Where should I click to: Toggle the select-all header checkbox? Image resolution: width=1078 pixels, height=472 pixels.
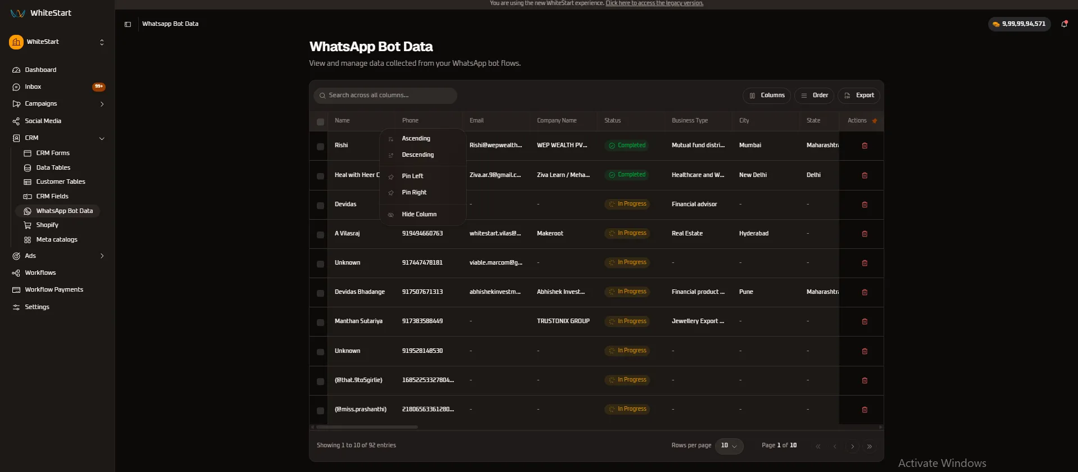click(x=320, y=121)
